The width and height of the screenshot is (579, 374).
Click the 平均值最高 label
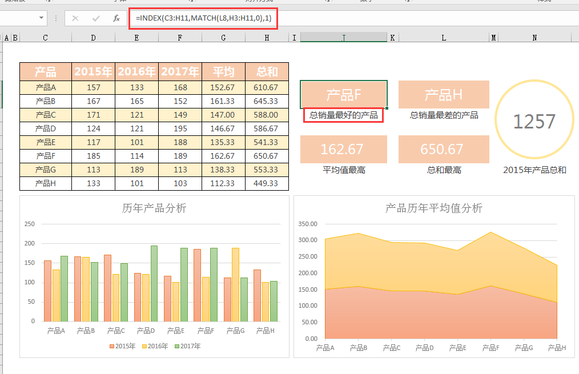click(344, 170)
